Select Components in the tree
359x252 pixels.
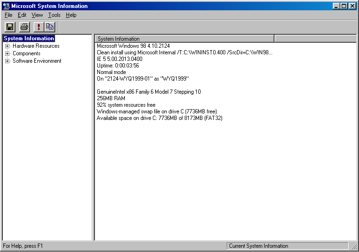27,53
